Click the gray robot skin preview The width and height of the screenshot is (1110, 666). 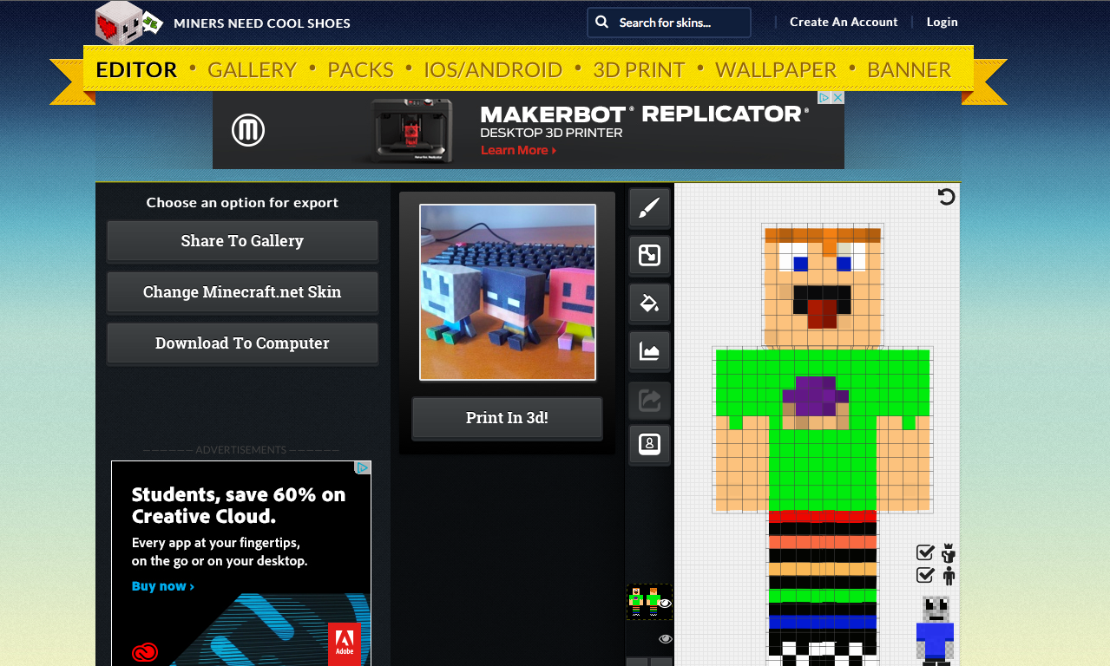click(x=935, y=630)
